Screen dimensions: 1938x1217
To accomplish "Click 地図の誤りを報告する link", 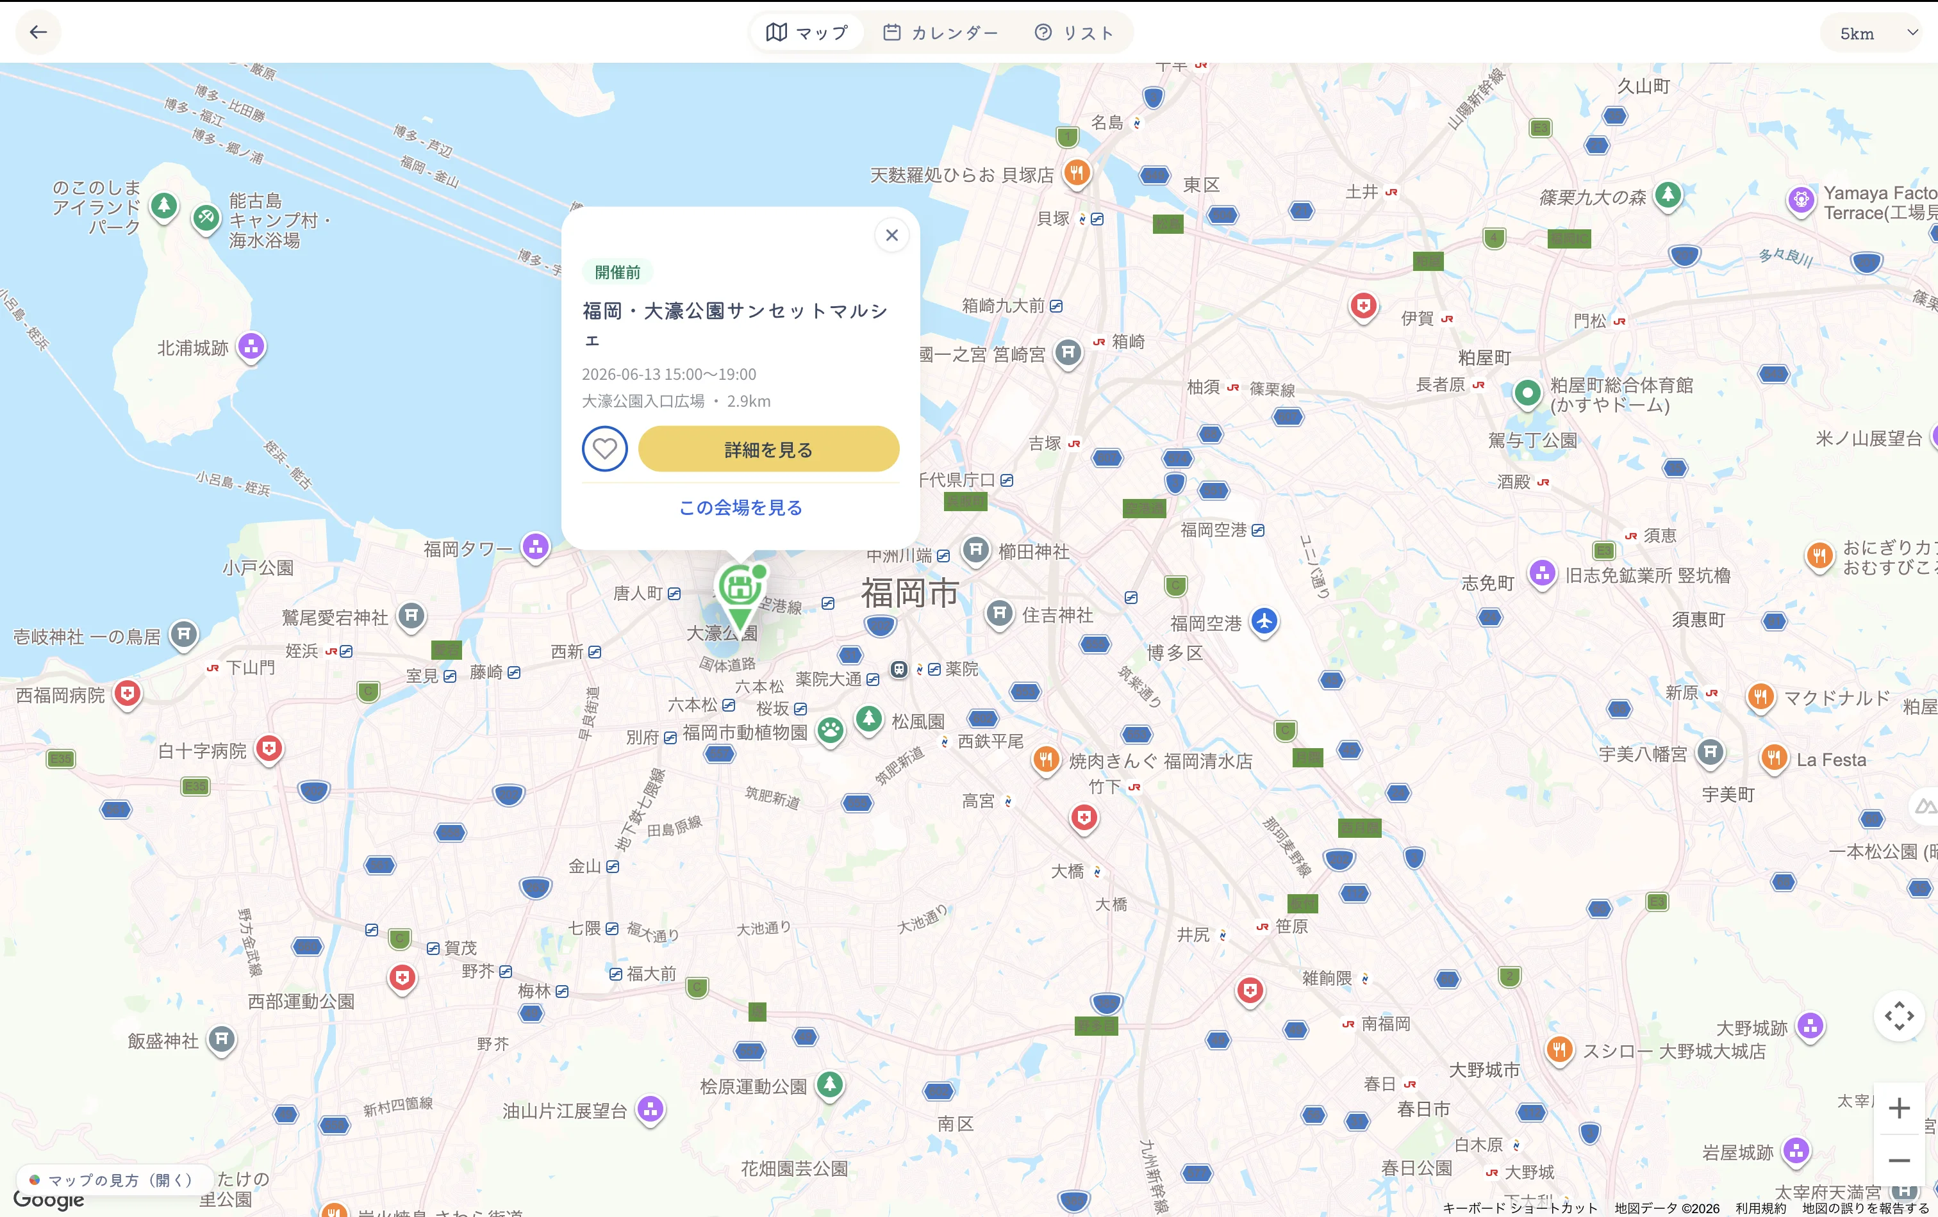I will coord(1866,1207).
